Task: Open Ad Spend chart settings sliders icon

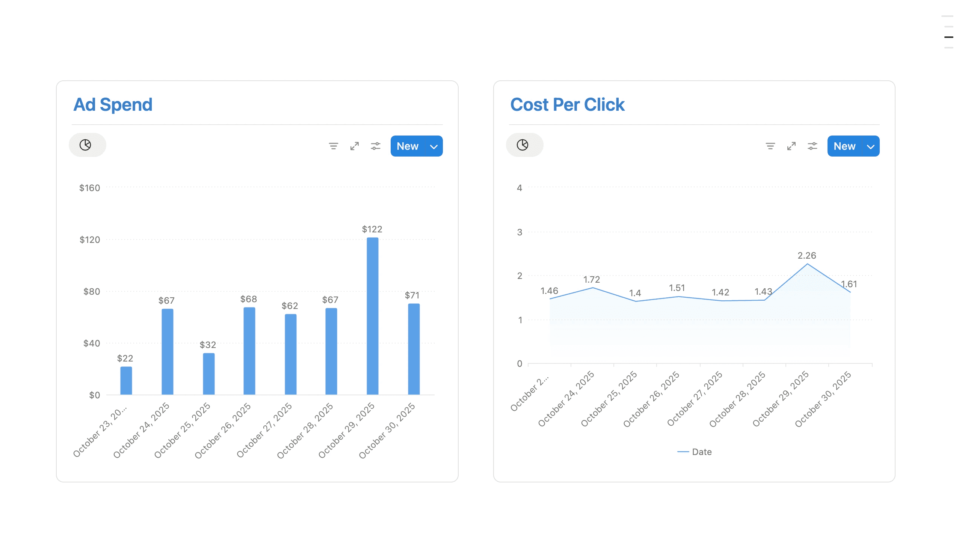Action: 376,146
